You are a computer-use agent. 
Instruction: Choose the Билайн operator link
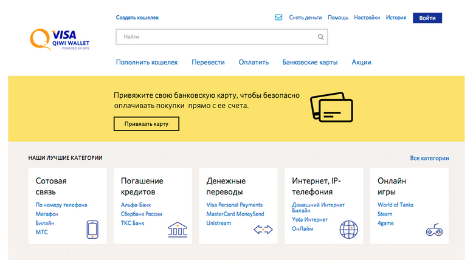tap(44, 223)
